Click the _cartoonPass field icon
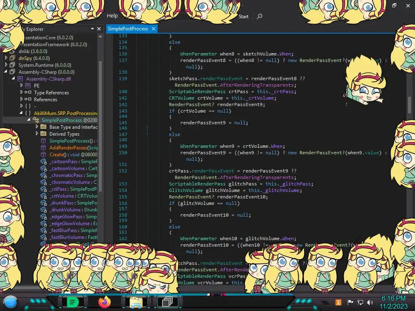This screenshot has width=415, height=311. tap(44, 161)
